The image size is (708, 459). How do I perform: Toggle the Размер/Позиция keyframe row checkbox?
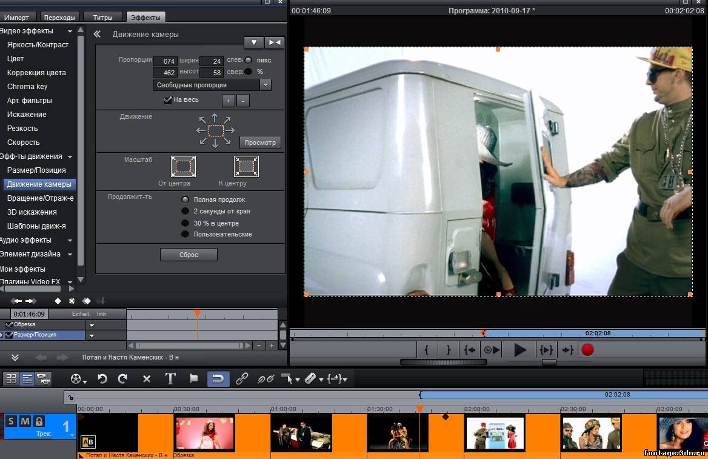(x=8, y=335)
